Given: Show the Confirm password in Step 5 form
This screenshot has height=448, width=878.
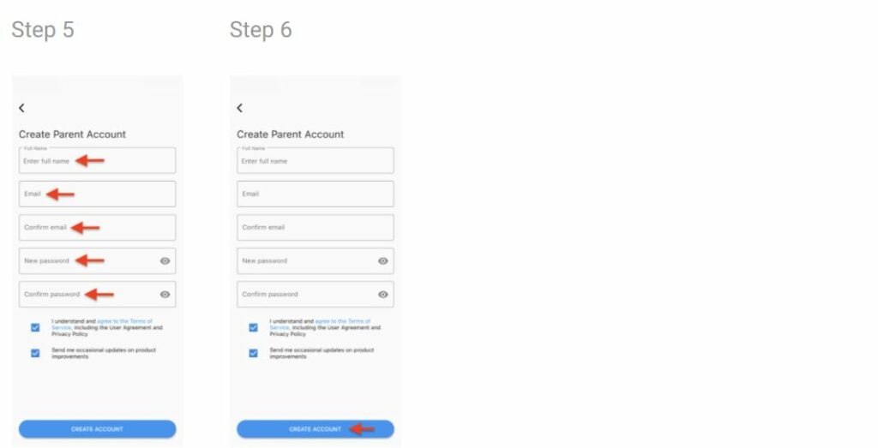Looking at the screenshot, I should coord(165,295).
